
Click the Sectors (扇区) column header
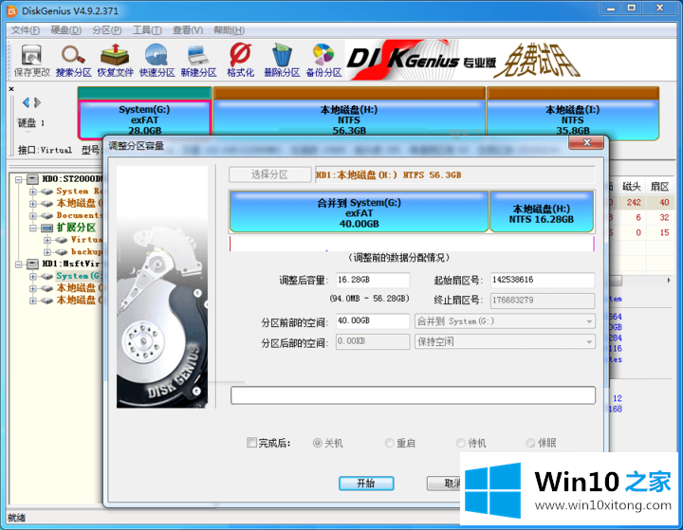click(659, 187)
